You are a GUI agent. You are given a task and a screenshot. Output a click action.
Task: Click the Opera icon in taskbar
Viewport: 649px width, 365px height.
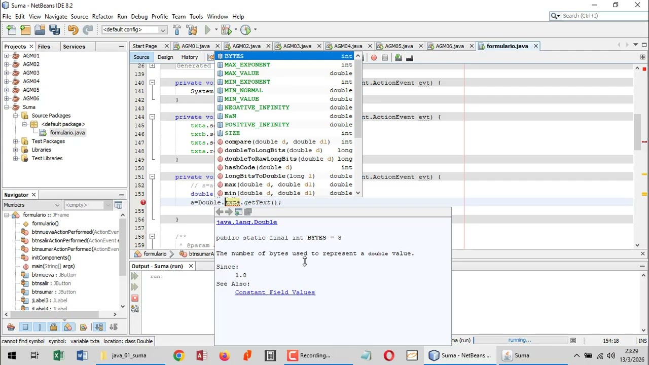pos(389,355)
